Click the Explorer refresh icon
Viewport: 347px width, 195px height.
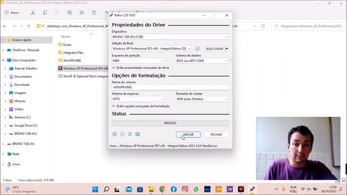pos(263,26)
